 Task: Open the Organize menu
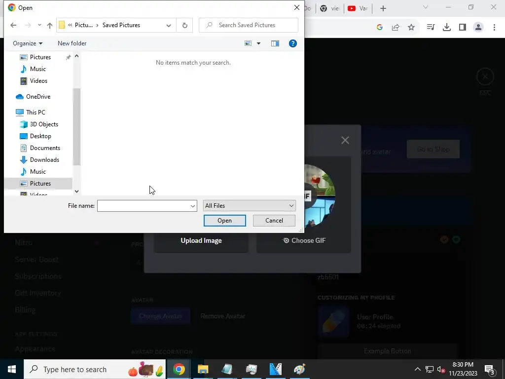pos(28,43)
